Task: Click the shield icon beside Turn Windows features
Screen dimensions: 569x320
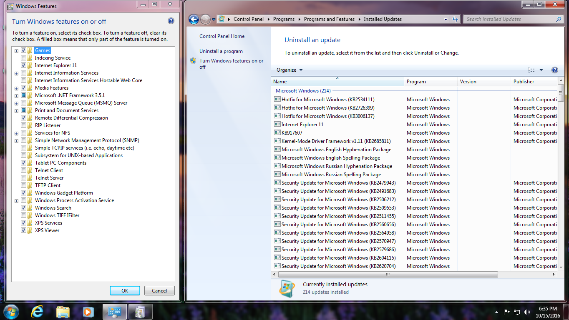Action: [x=193, y=61]
